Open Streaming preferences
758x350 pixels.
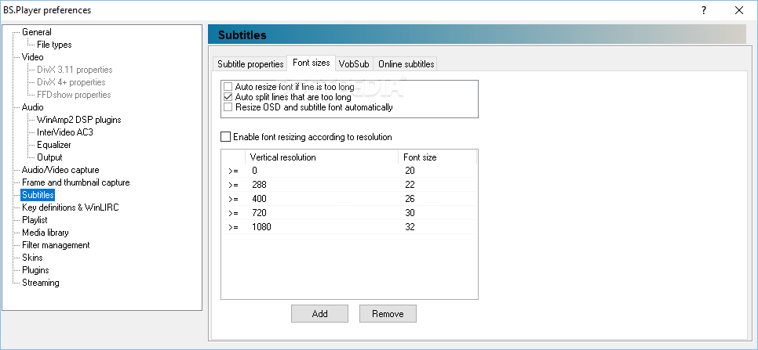coord(41,283)
